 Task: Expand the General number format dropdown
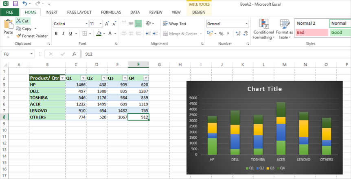[x=246, y=24]
